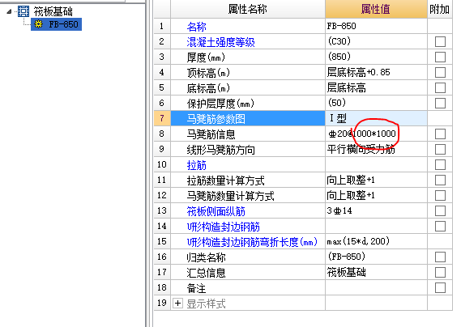Tick the 附加 checkbox for 保护层厚度(mm)
The image size is (461, 327).
click(x=440, y=103)
